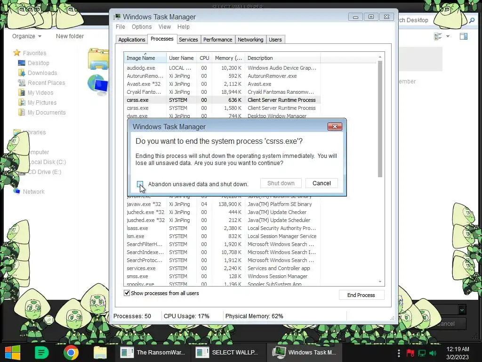Select the audiodg.exe process row
Image resolution: width=482 pixels, height=362 pixels.
(222, 68)
